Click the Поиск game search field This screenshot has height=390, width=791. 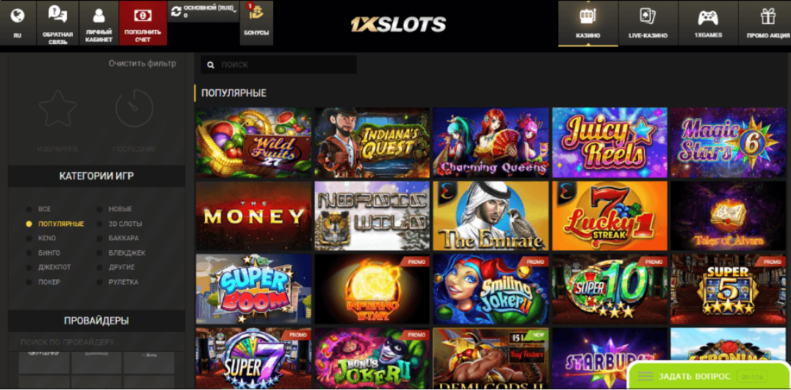278,65
